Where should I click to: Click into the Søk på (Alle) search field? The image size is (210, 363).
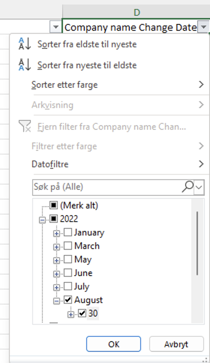pyautogui.click(x=107, y=186)
